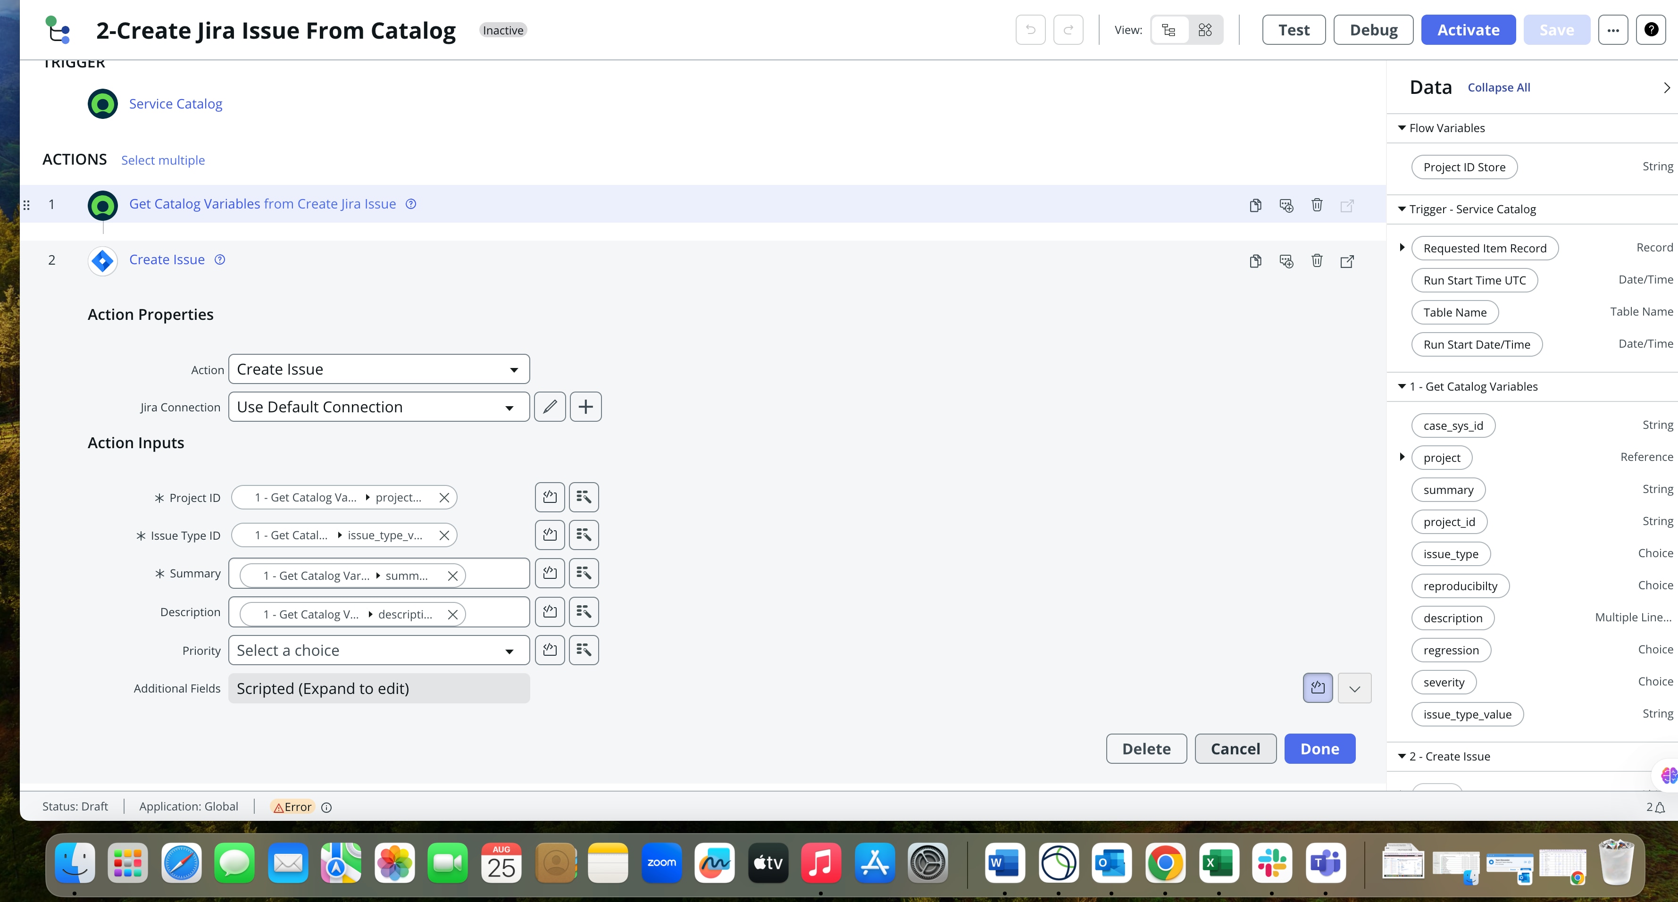Screen dimensions: 1678x902
Task: Remove the Summary data pill
Action: tap(453, 576)
